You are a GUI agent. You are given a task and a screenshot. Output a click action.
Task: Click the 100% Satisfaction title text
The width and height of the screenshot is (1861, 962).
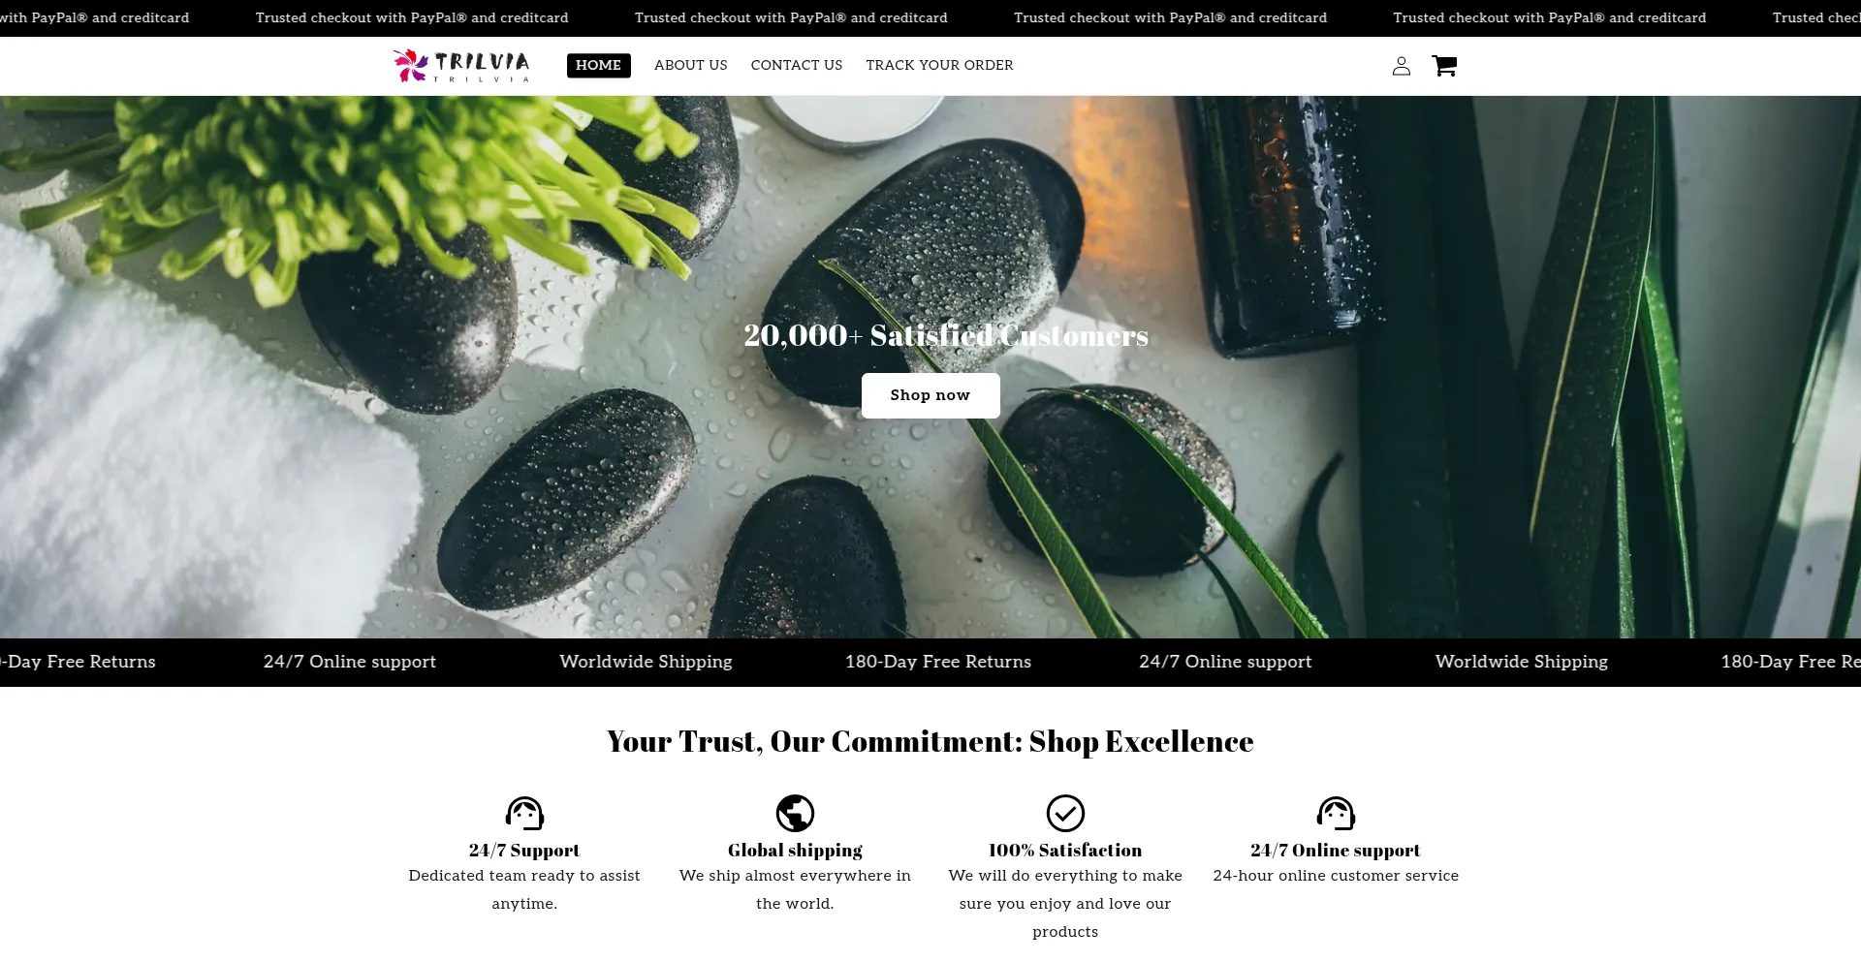1065,850
